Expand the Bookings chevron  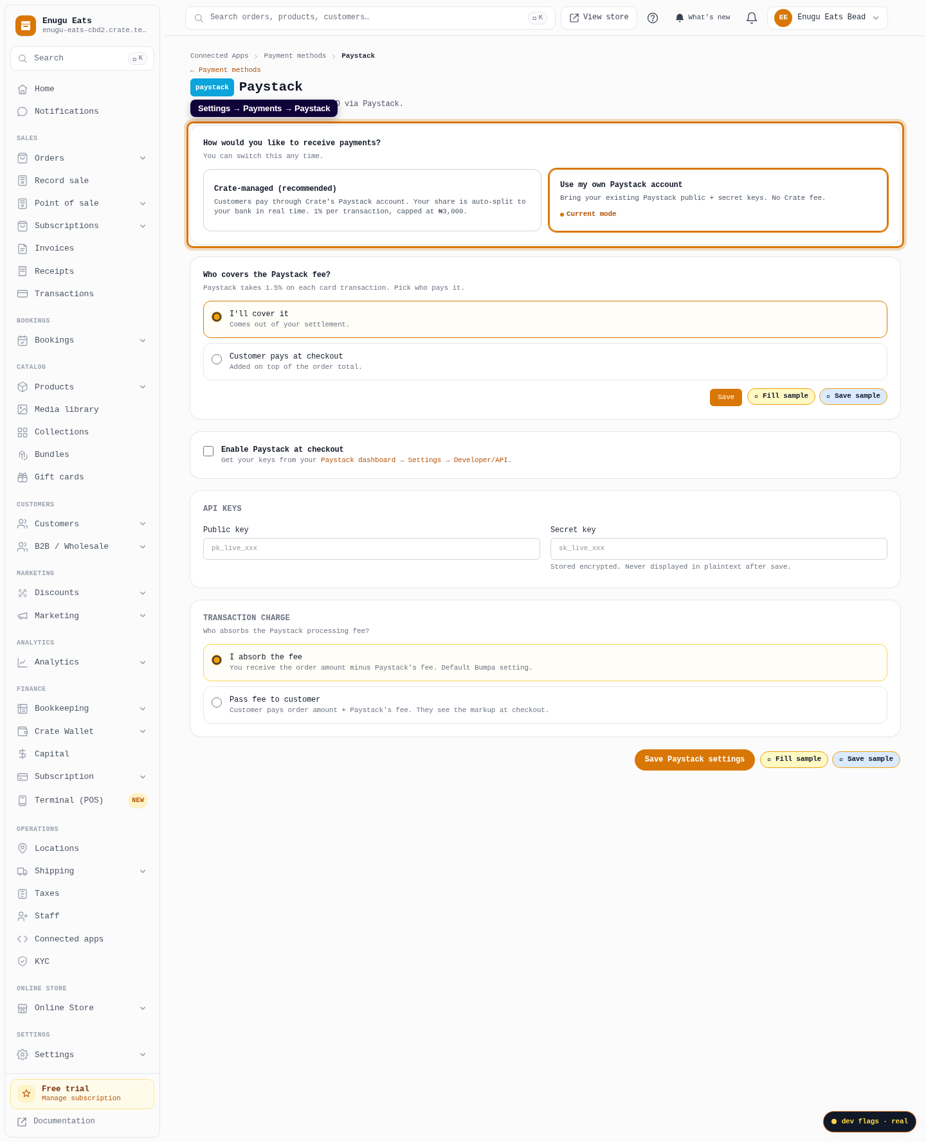(x=143, y=341)
